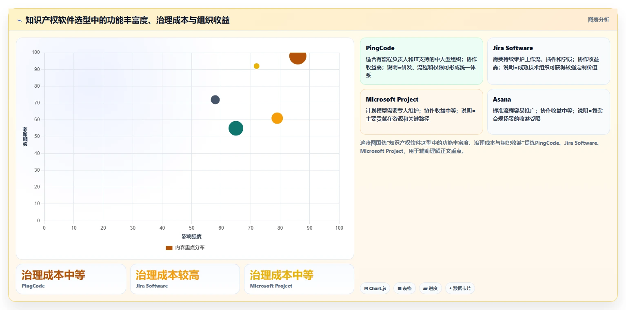This screenshot has height=310, width=626.
Task: Click the 协作收益中等 text in the Asana card
Action: (x=557, y=111)
